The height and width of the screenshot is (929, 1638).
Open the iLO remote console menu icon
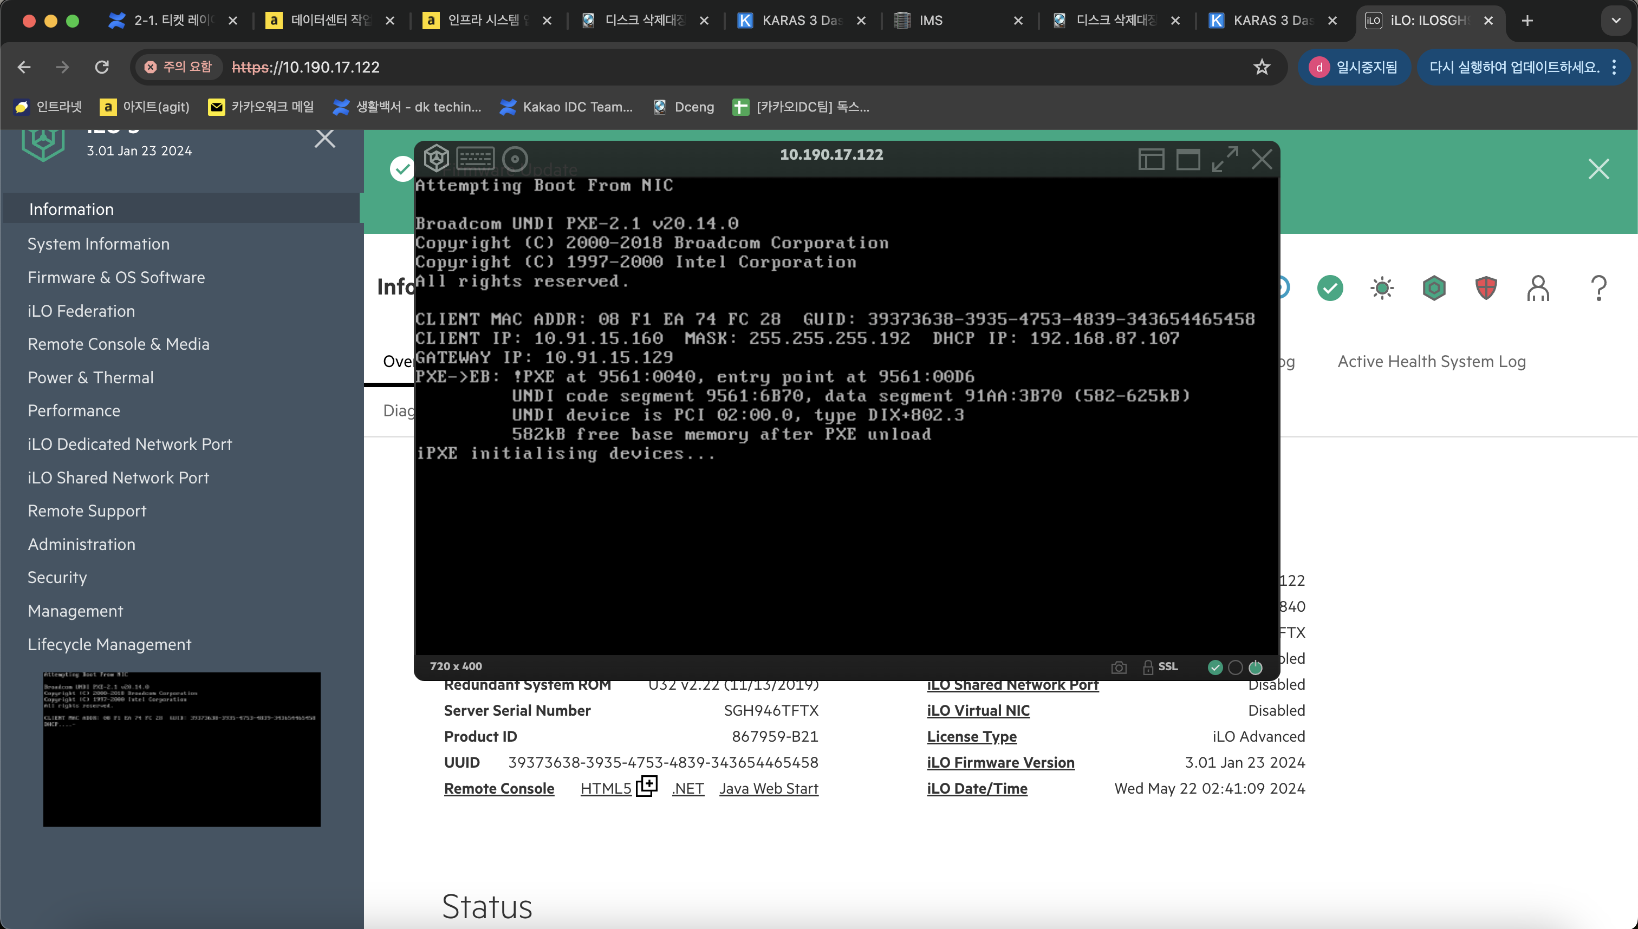(437, 158)
